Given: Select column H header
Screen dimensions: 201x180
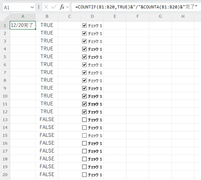Looking at the screenshot, I should pyautogui.click(x=183, y=17).
